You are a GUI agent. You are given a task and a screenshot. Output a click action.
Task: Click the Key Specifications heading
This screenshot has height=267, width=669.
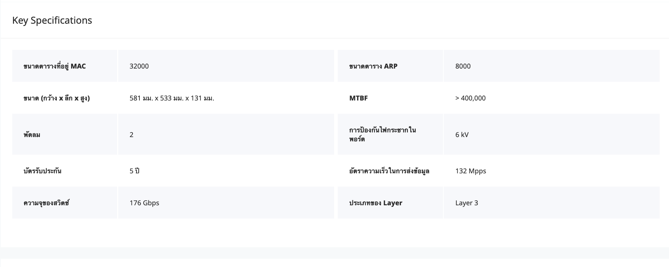[x=52, y=20]
